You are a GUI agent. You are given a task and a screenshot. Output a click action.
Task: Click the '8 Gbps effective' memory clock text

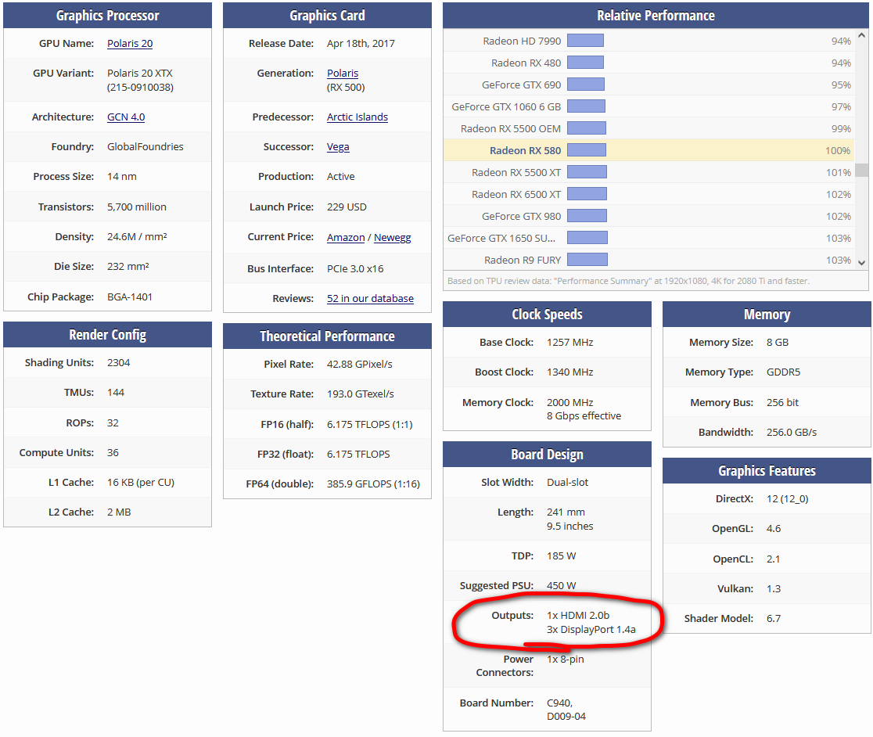584,415
